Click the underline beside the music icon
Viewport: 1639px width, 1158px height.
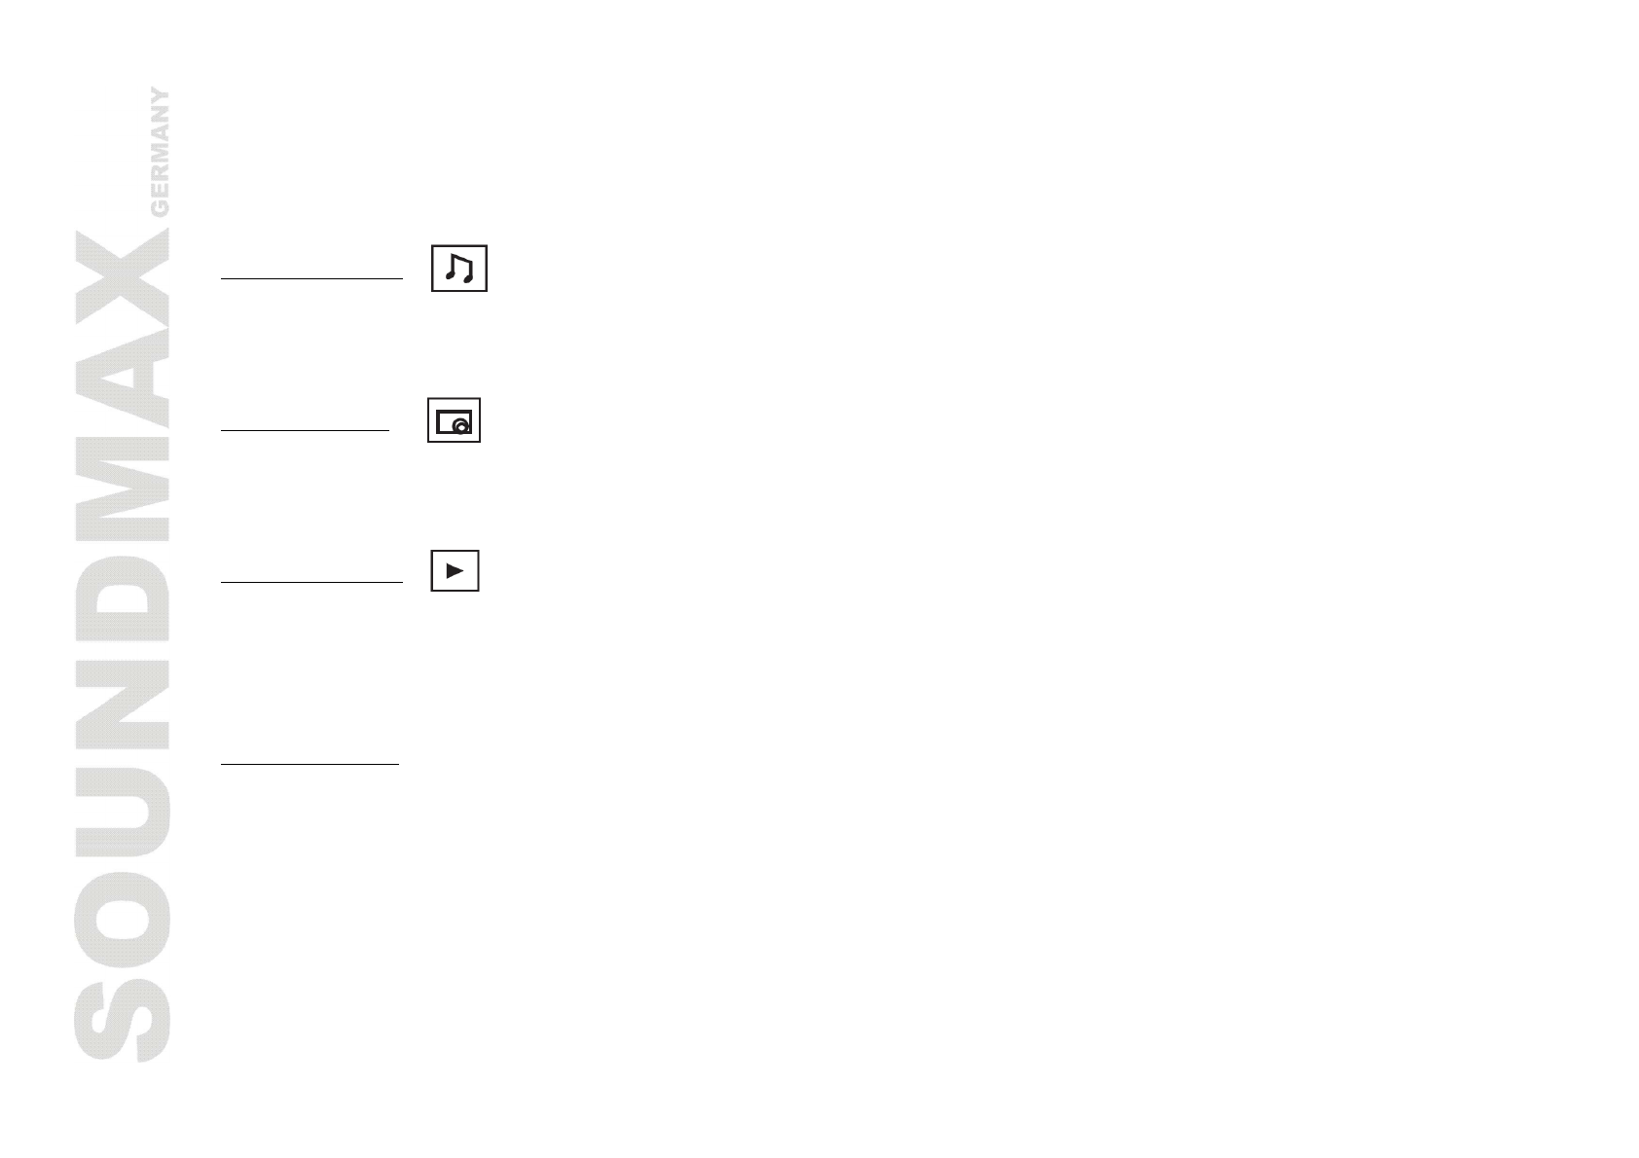tap(311, 278)
